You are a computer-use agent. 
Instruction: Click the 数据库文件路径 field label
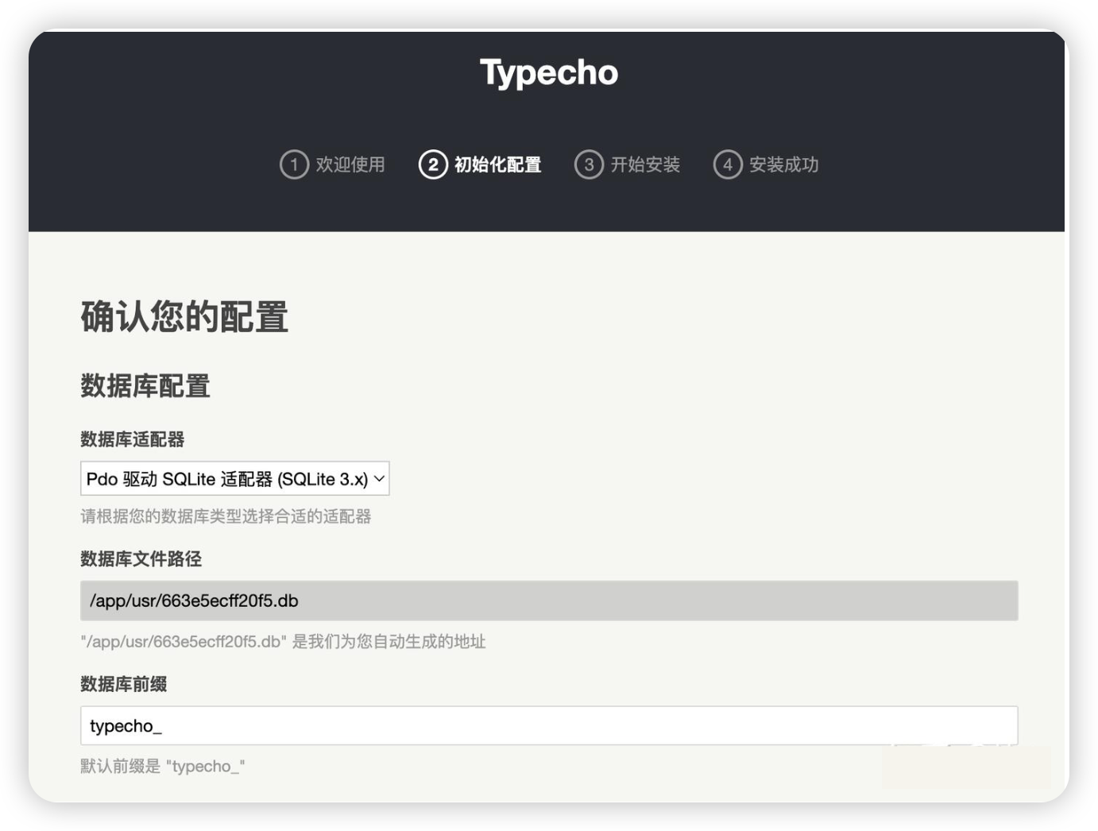point(141,559)
